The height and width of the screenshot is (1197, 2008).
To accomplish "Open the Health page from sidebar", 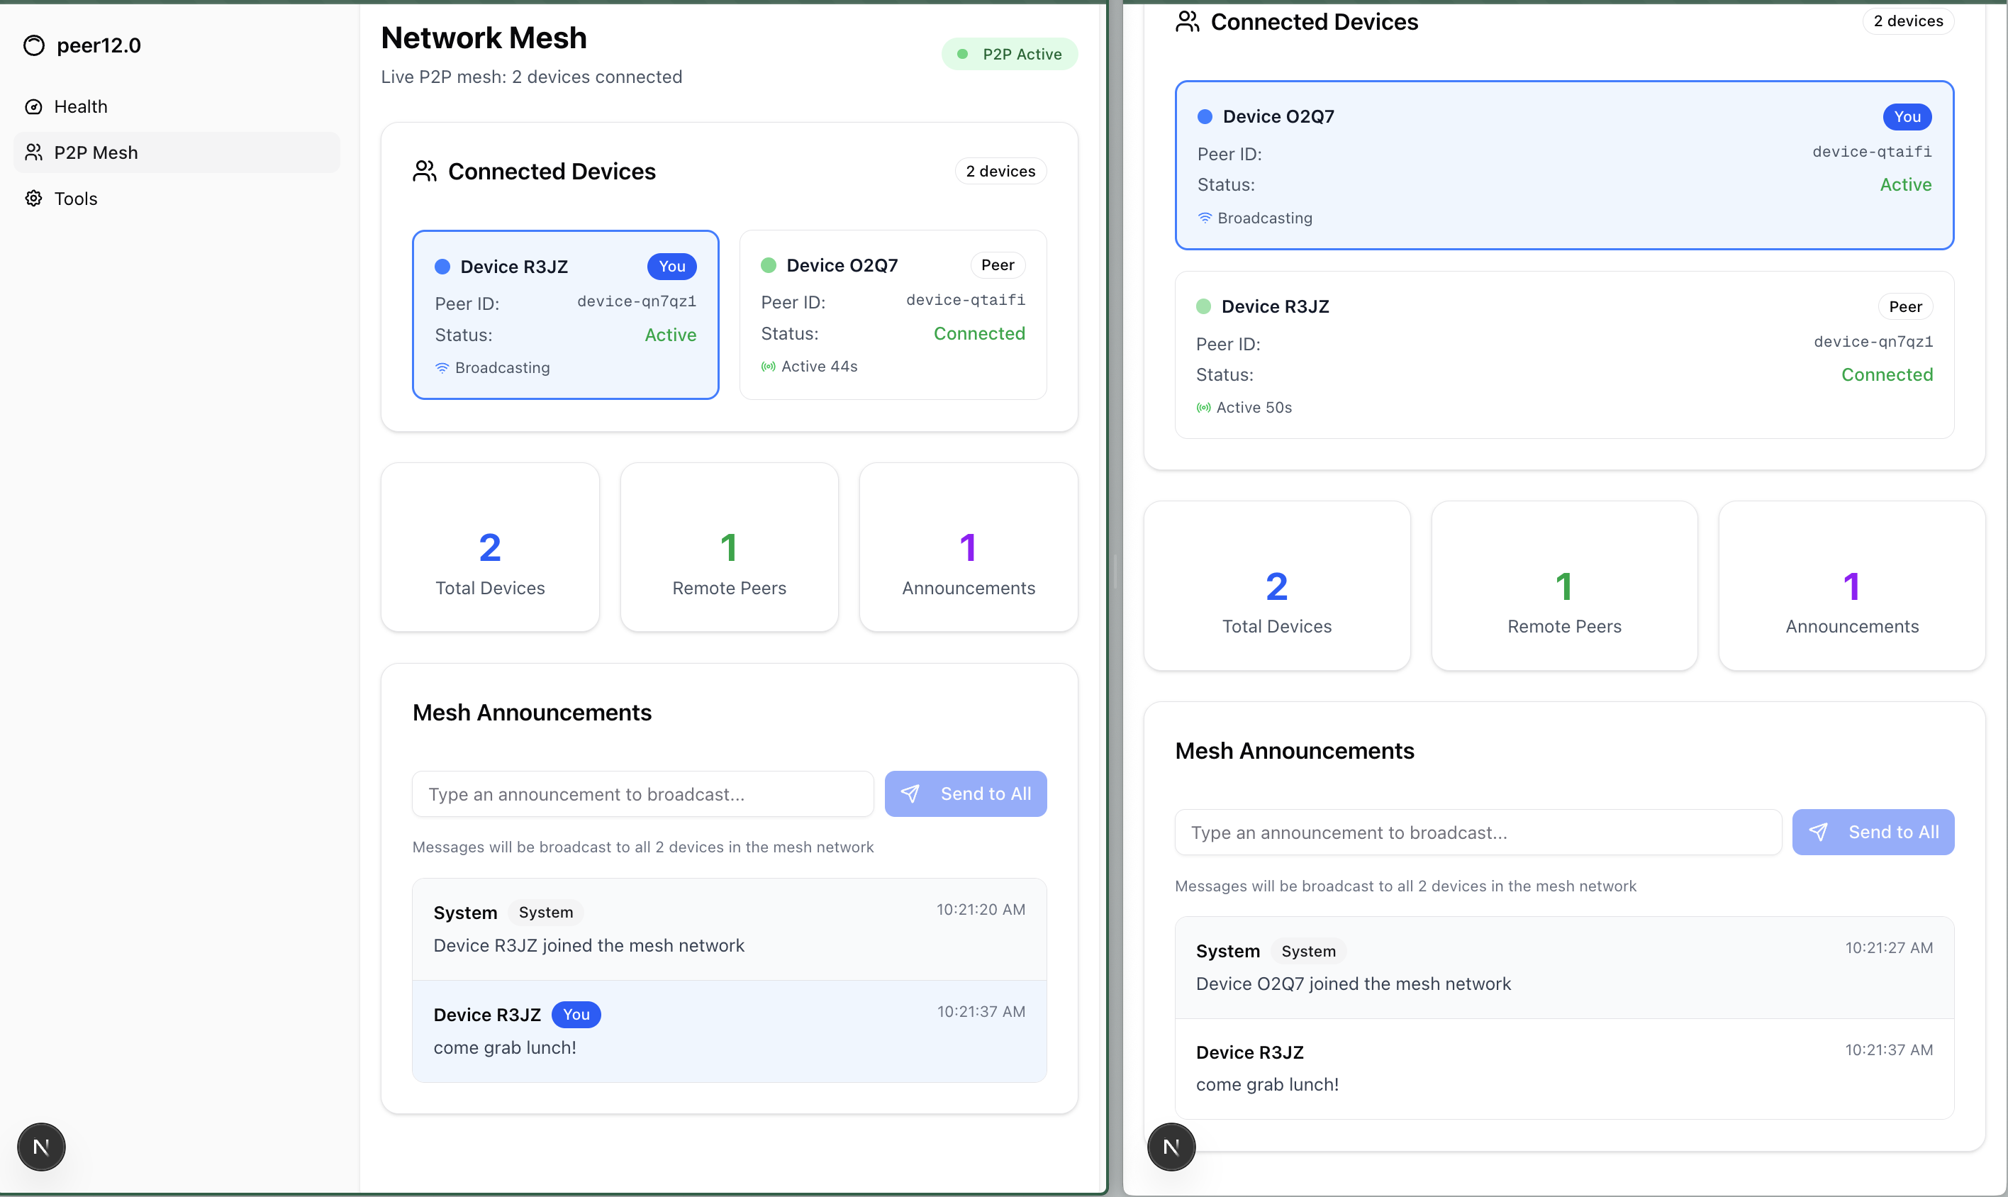I will pyautogui.click(x=81, y=106).
